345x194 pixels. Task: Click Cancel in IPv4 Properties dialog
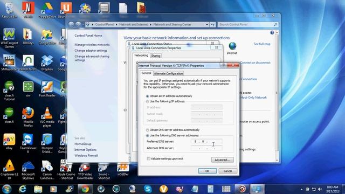pos(227,171)
